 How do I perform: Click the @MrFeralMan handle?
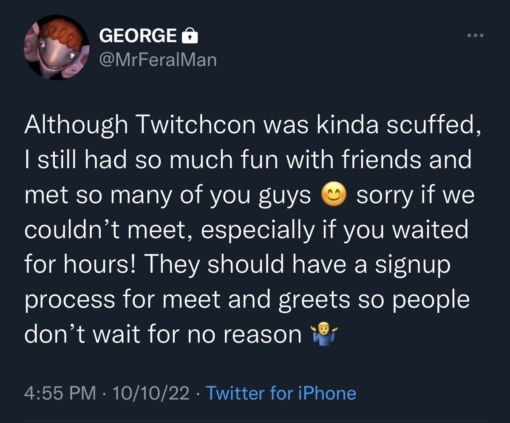(x=158, y=59)
